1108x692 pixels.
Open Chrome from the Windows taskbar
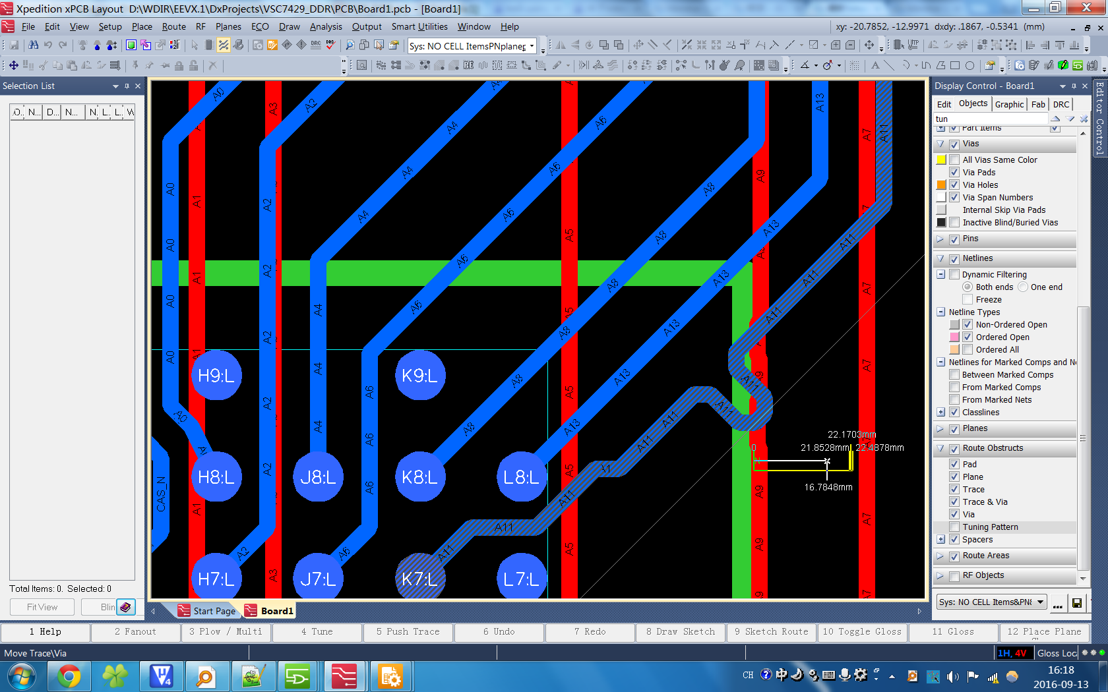[69, 676]
